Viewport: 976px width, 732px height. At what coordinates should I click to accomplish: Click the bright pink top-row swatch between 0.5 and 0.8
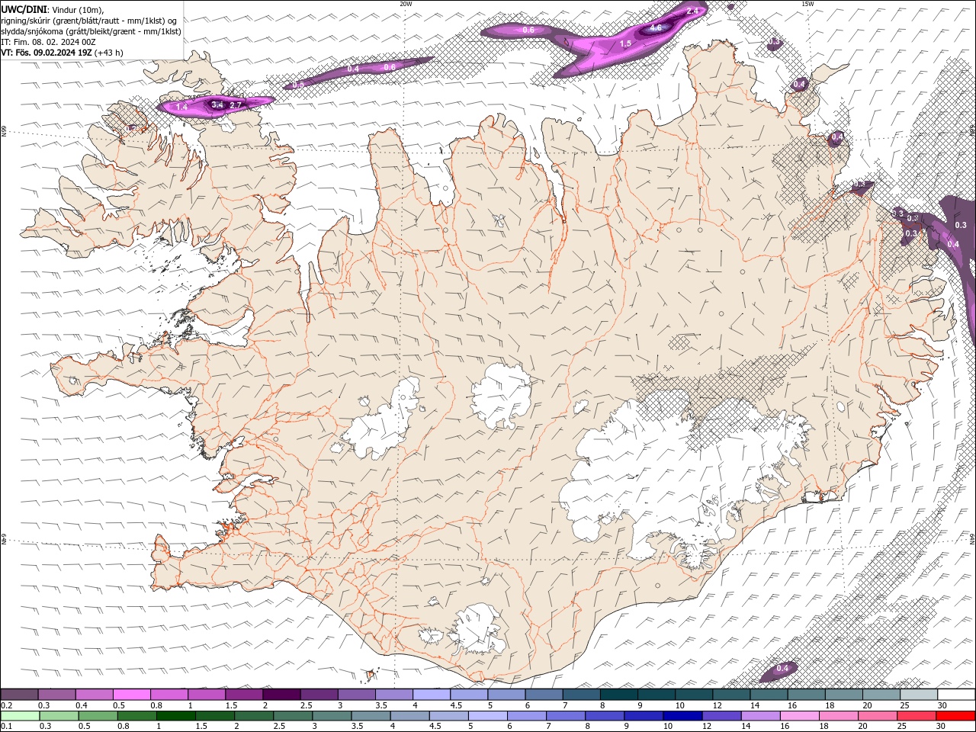coord(132,695)
